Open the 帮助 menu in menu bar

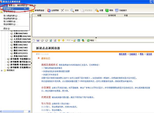[x=33, y=5]
